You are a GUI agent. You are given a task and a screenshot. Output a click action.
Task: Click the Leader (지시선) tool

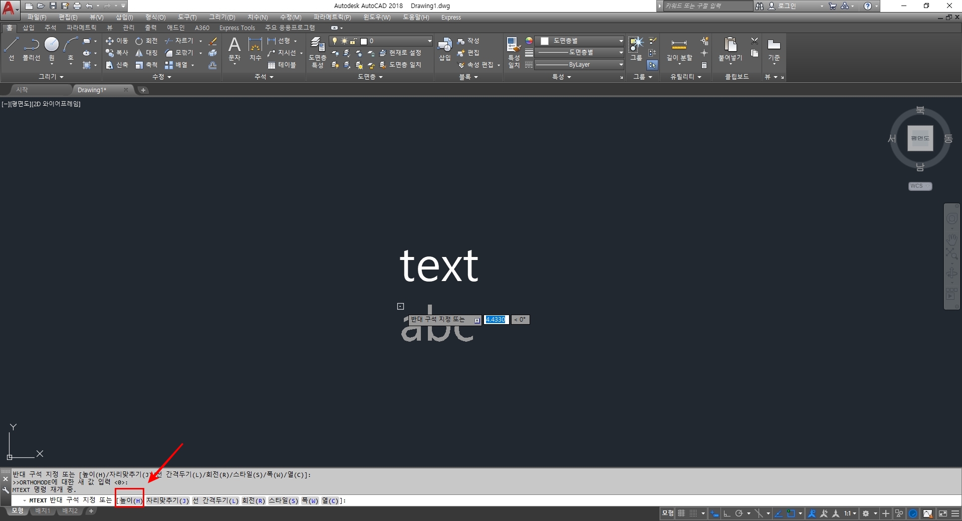tap(283, 53)
